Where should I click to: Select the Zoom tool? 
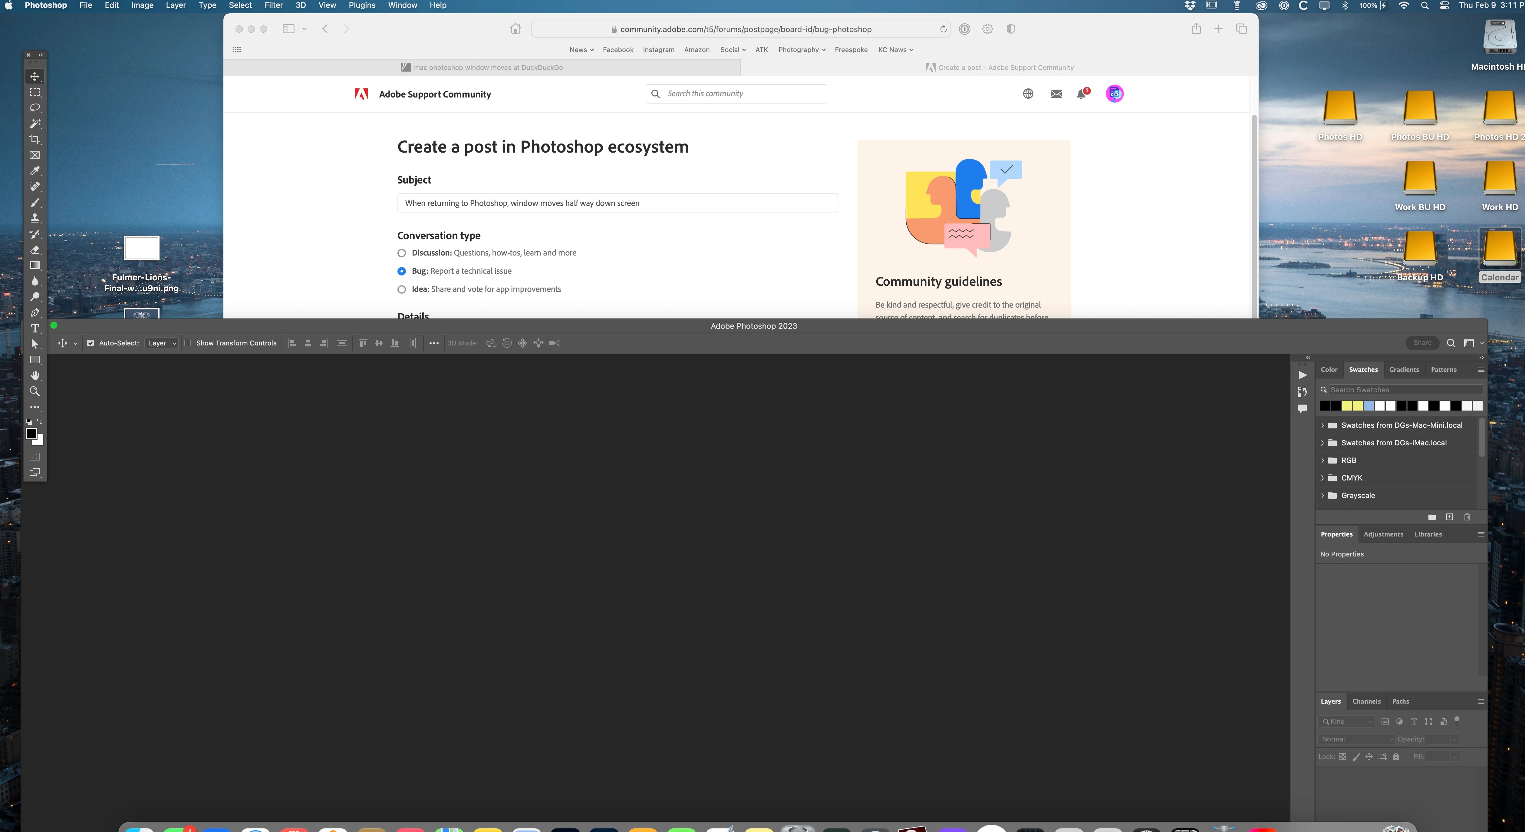[x=35, y=391]
